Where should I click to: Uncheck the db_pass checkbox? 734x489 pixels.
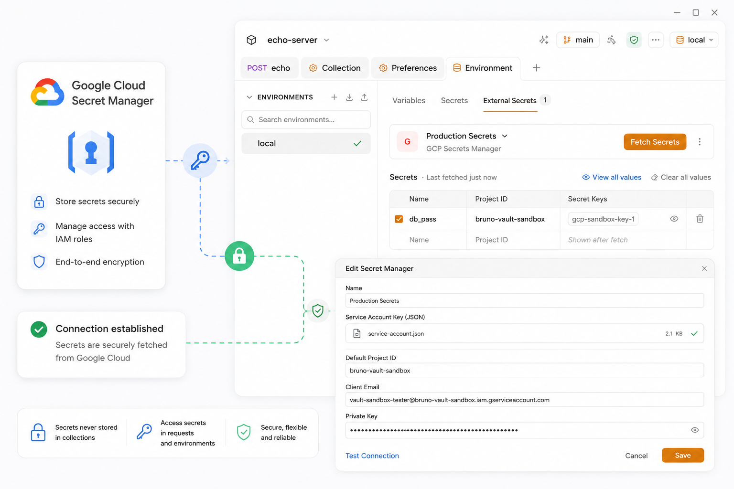point(399,219)
